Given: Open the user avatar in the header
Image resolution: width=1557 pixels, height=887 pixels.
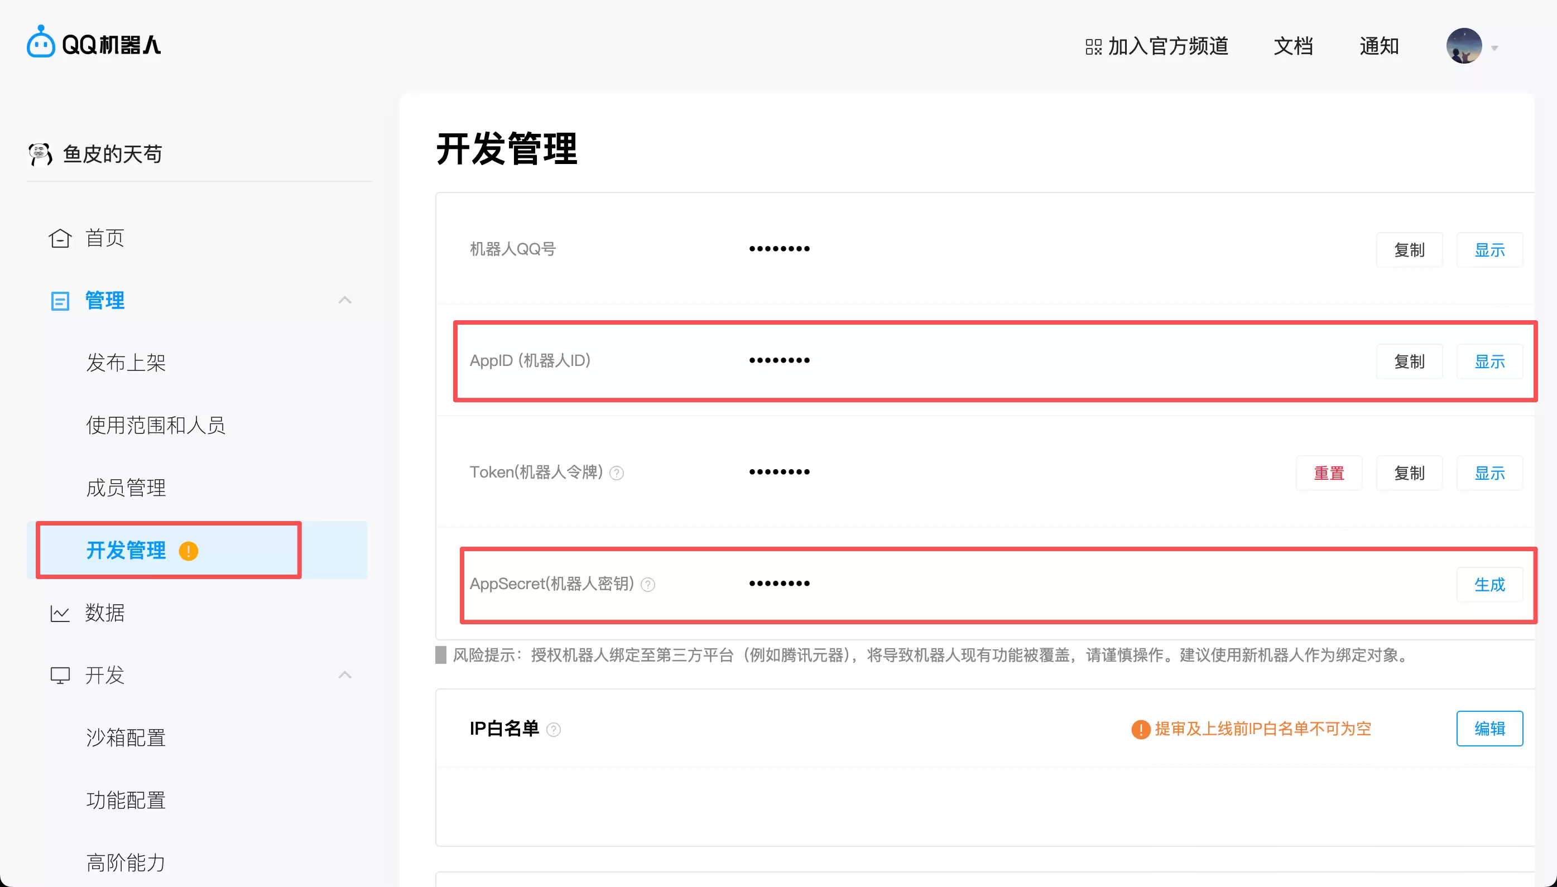Looking at the screenshot, I should tap(1464, 46).
